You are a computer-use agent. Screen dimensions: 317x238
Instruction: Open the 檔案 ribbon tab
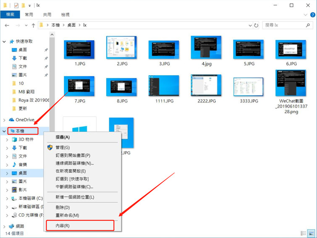point(10,15)
